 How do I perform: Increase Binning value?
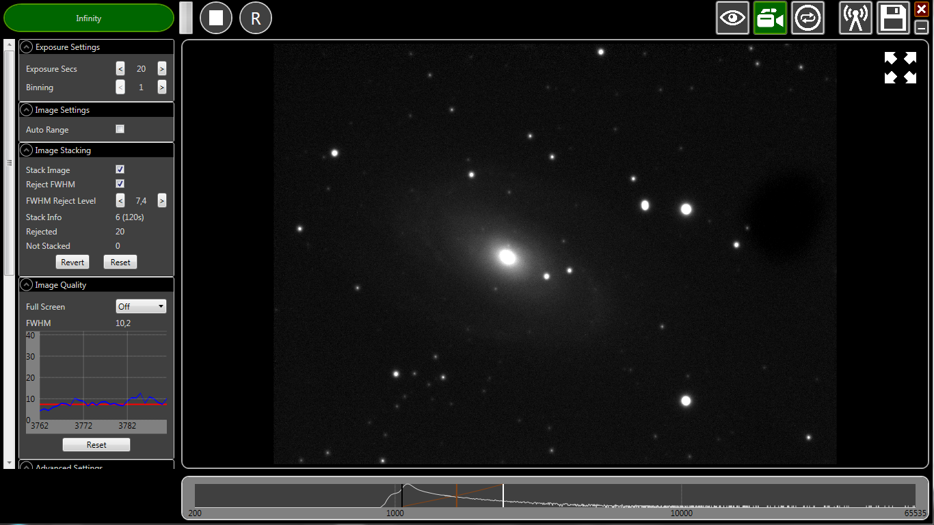(161, 87)
